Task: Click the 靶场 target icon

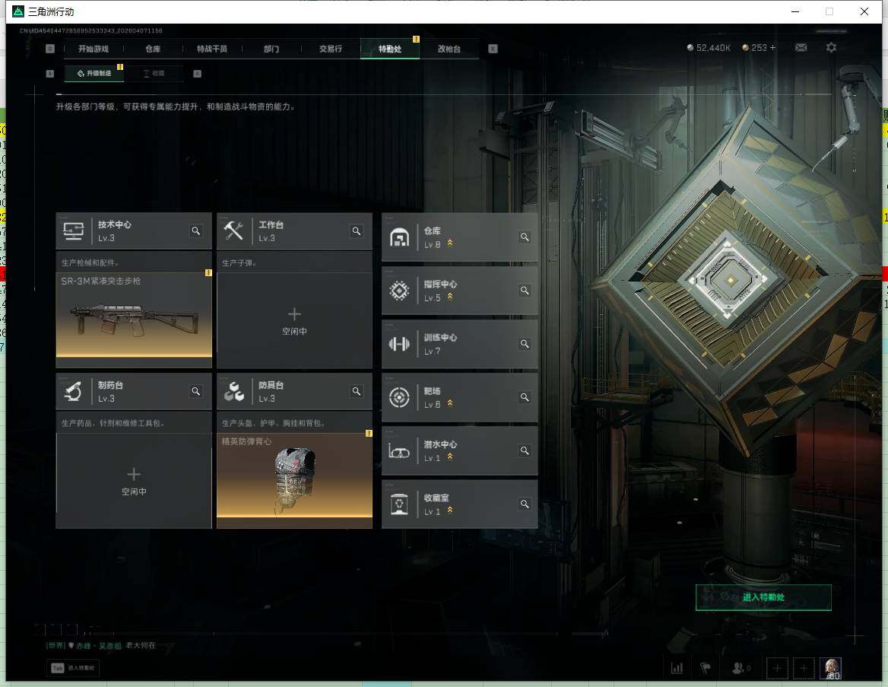Action: (399, 397)
